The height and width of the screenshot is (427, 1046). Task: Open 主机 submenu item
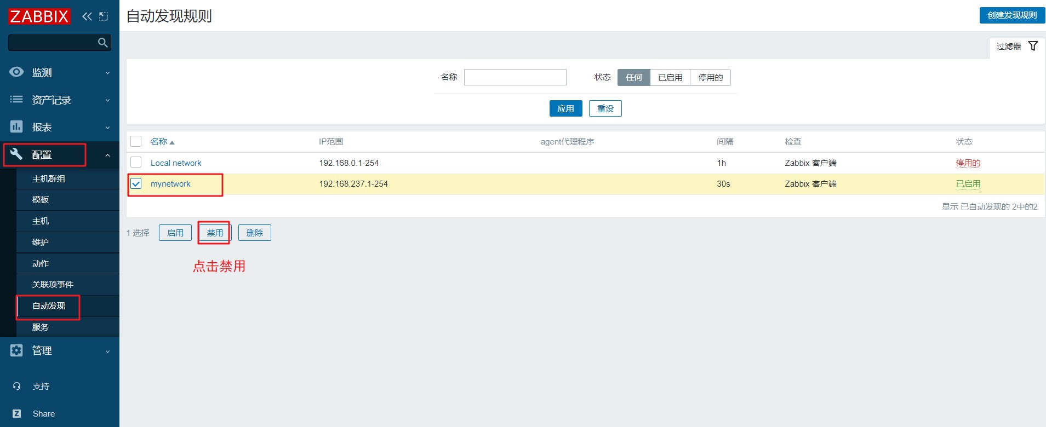point(68,221)
